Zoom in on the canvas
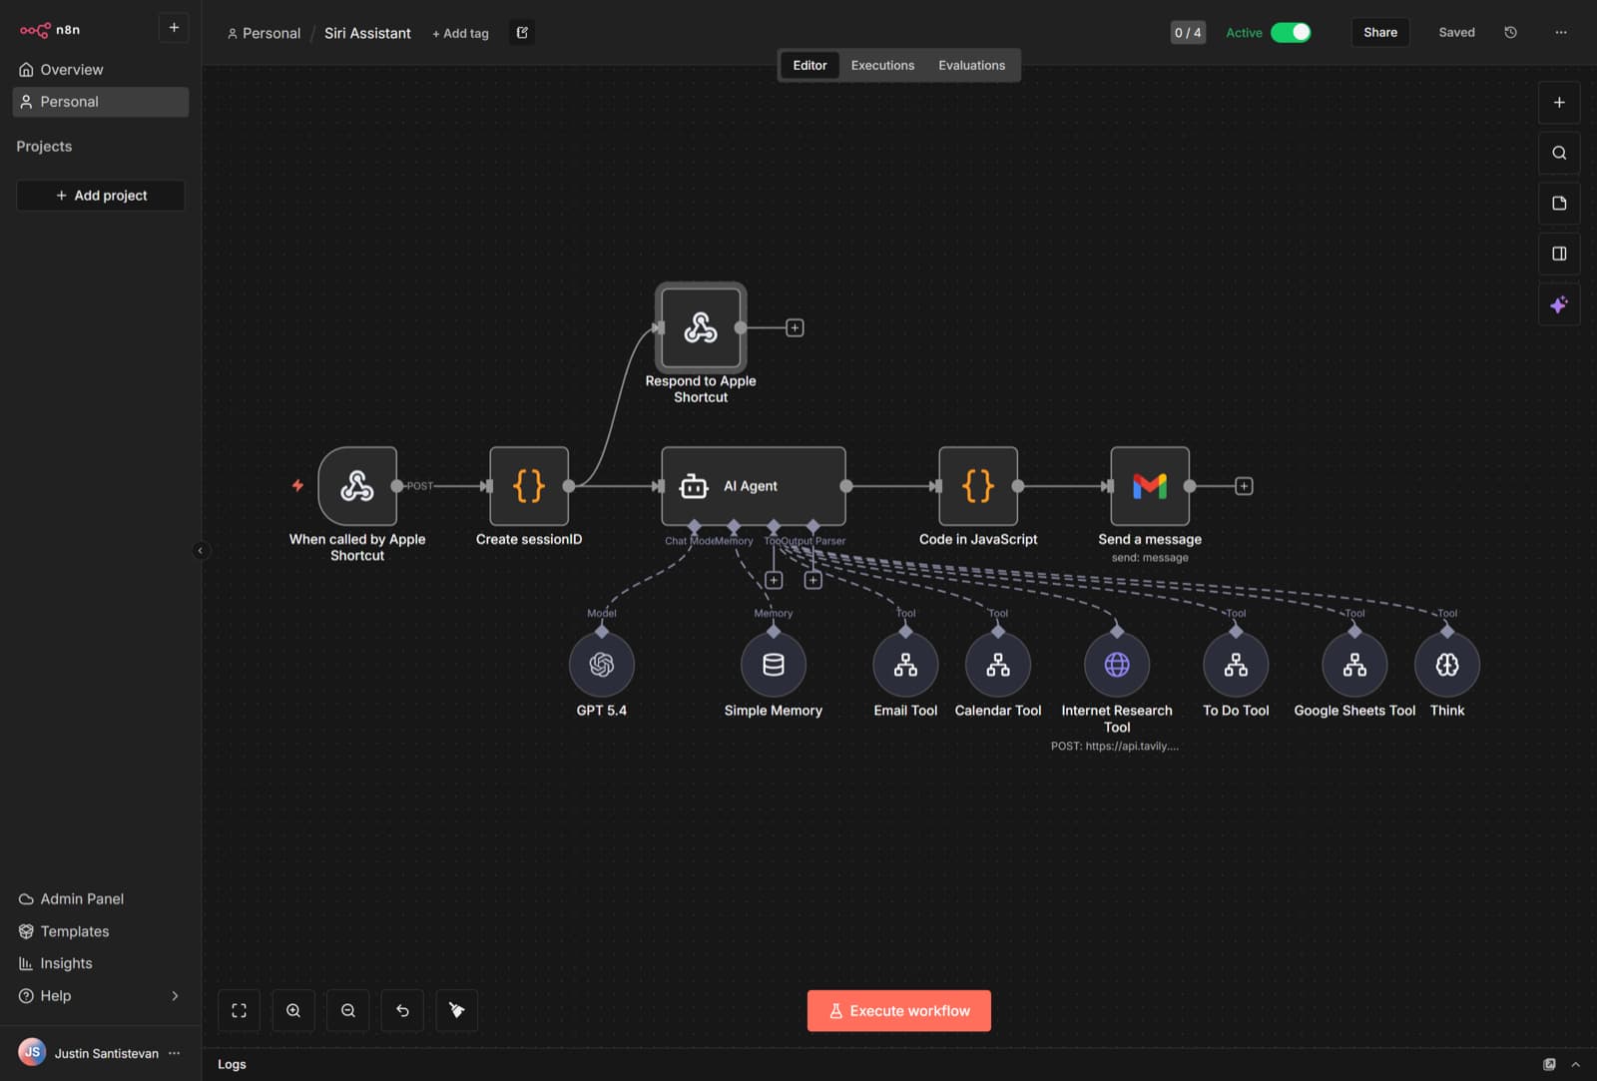The image size is (1597, 1081). pos(293,1010)
